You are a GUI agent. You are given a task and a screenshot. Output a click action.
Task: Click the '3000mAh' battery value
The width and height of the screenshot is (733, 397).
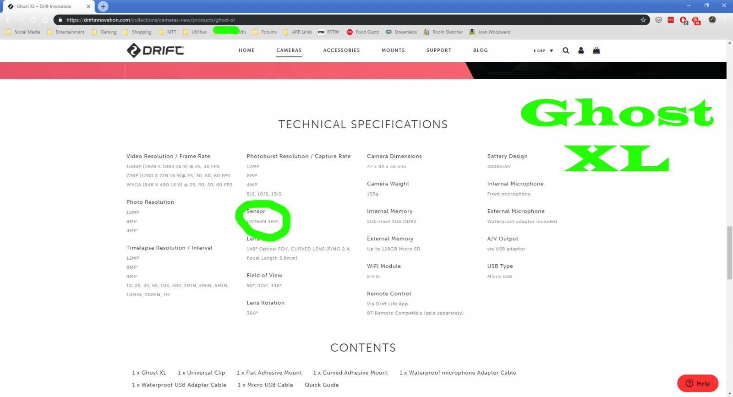[498, 167]
